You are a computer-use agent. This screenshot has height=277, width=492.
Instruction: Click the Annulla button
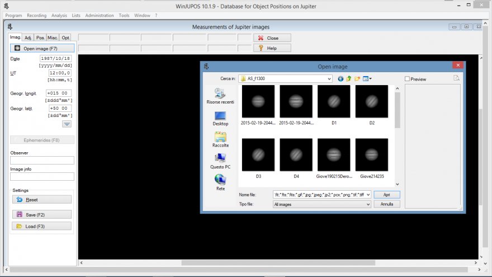point(387,204)
